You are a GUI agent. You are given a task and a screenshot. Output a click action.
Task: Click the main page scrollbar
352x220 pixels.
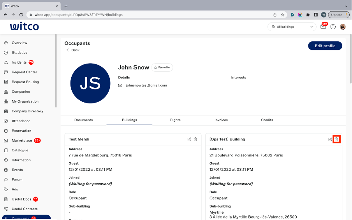tap(351, 59)
